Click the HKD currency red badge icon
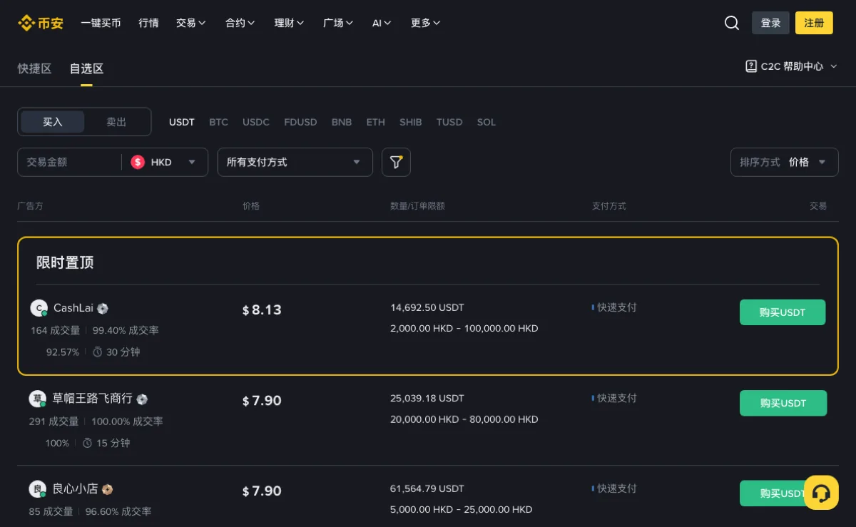 pos(138,162)
